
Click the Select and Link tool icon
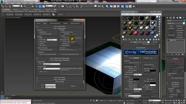[3, 6]
